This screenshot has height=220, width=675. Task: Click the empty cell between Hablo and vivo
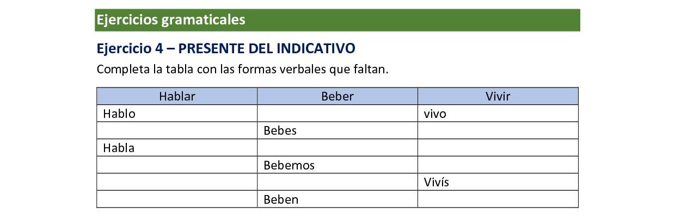coord(337,114)
